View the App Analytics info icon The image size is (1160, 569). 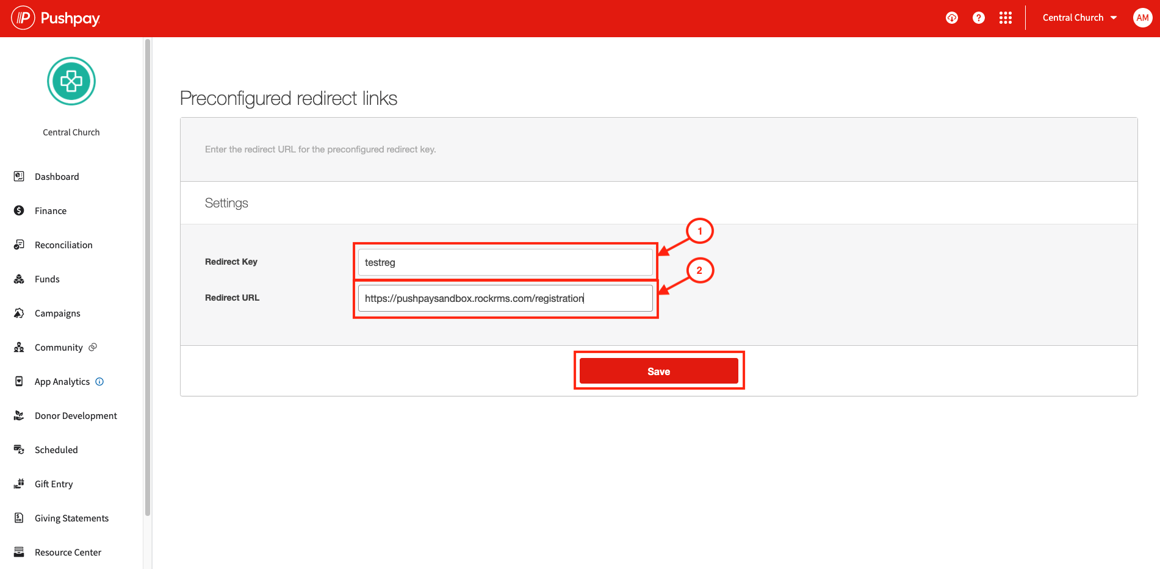click(x=99, y=381)
